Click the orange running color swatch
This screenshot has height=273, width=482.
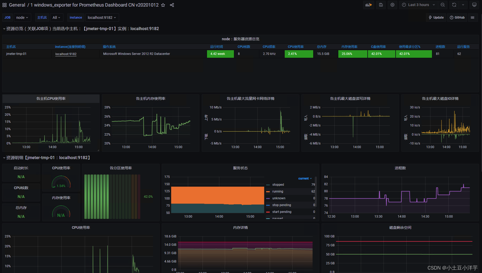[268, 192]
